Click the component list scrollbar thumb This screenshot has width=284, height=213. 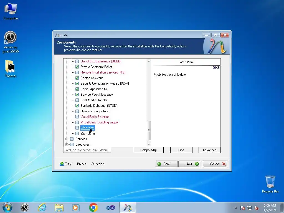click(149, 130)
